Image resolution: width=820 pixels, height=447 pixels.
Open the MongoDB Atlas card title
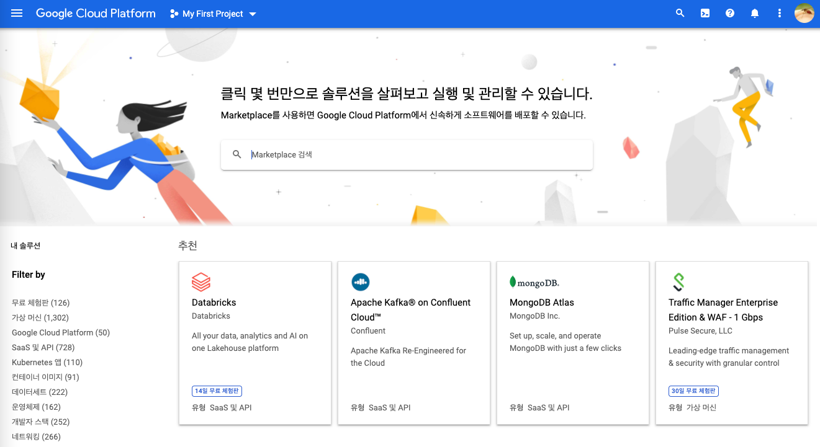(x=542, y=303)
